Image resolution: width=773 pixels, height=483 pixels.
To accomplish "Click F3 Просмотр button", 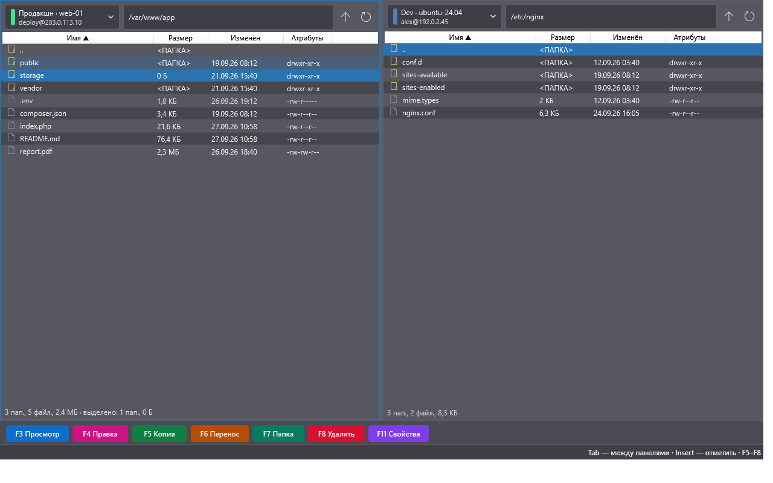I will pyautogui.click(x=37, y=433).
